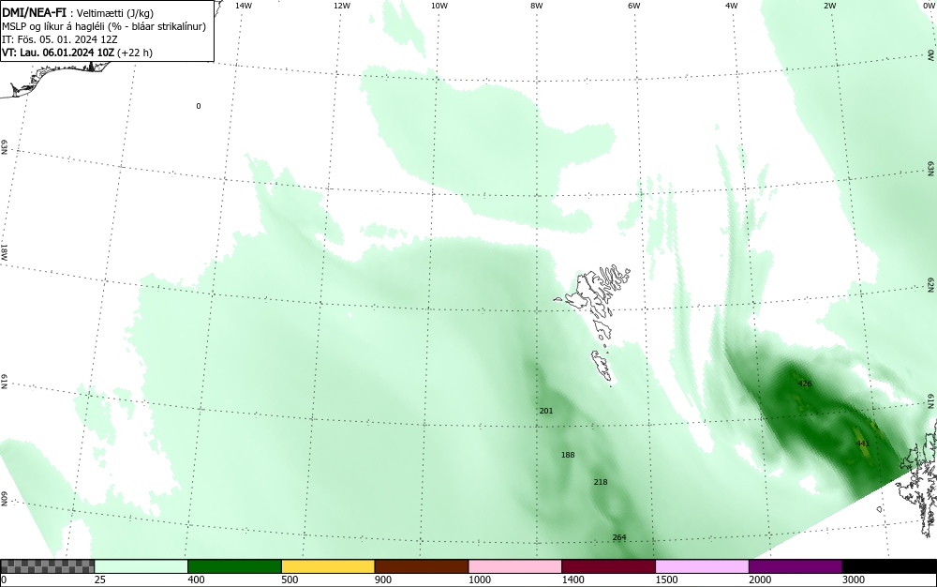Select the legend tick label '2000'
Screen dimensions: 937x587
(760, 579)
